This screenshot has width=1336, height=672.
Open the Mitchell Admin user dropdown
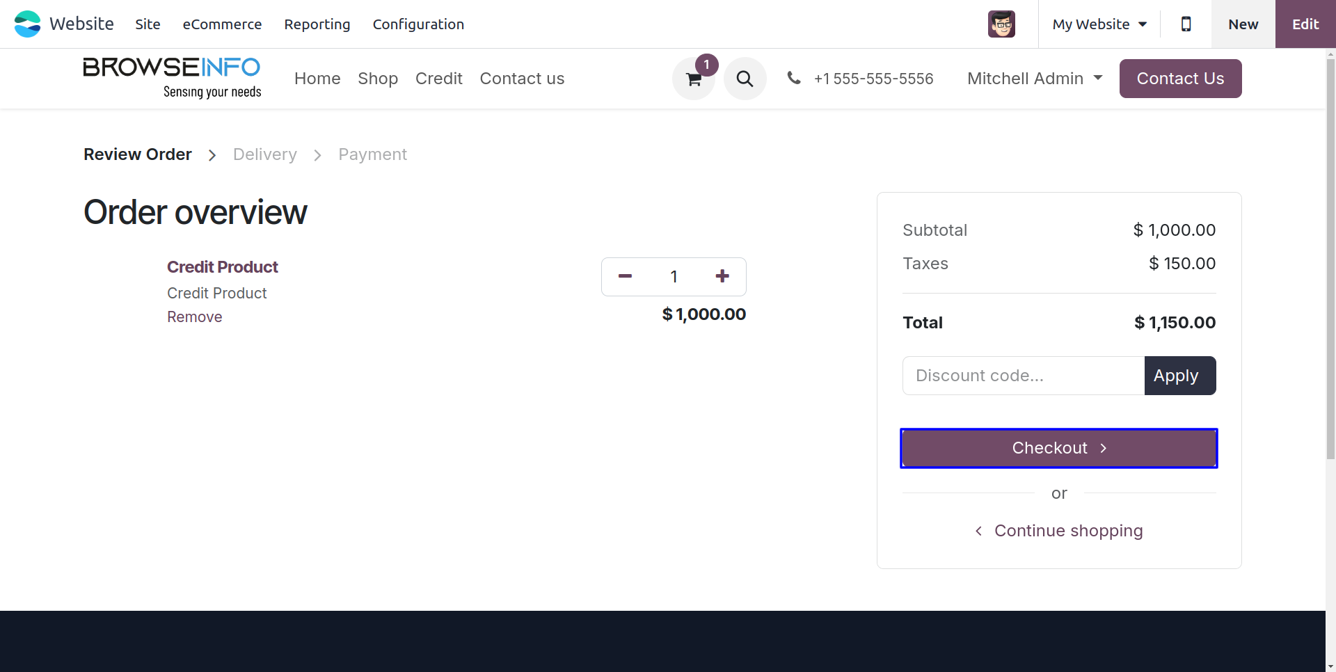pyautogui.click(x=1035, y=79)
